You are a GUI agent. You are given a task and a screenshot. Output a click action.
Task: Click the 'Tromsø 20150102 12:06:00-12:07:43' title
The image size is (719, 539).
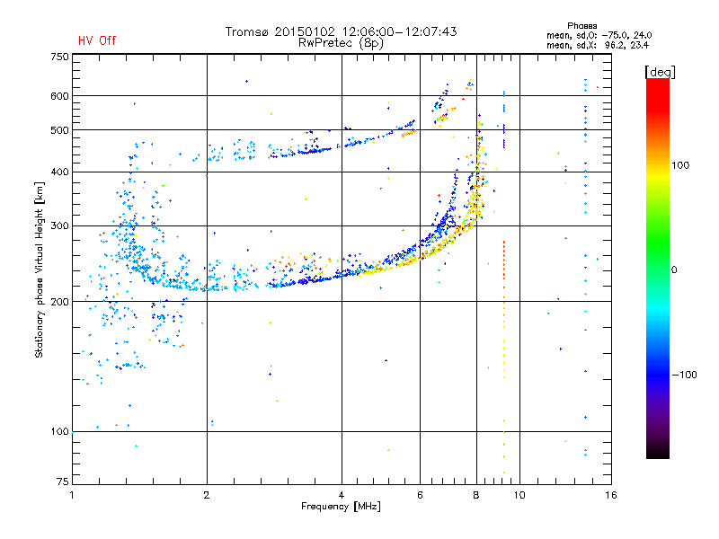click(341, 31)
